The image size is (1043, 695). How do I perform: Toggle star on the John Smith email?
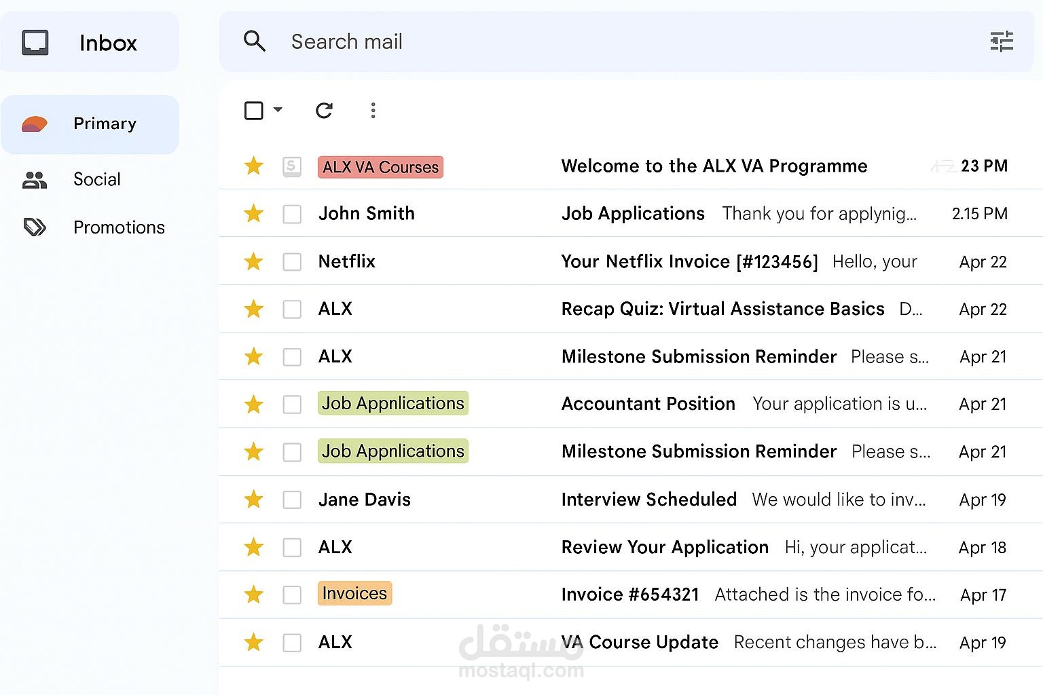pos(254,214)
